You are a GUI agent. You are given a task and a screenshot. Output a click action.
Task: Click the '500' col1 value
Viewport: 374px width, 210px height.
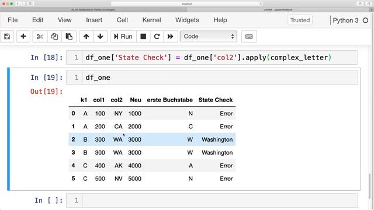click(x=100, y=179)
